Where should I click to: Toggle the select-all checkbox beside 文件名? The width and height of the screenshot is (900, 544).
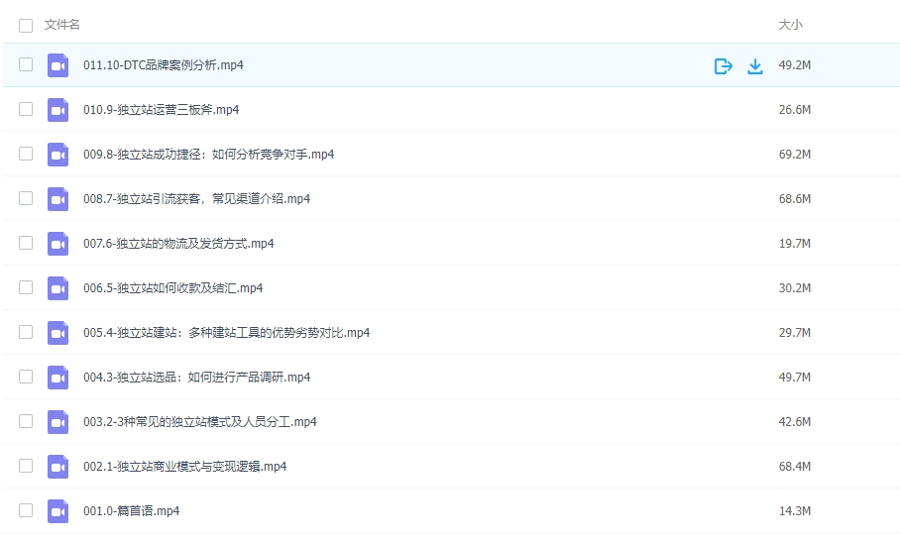pyautogui.click(x=26, y=25)
